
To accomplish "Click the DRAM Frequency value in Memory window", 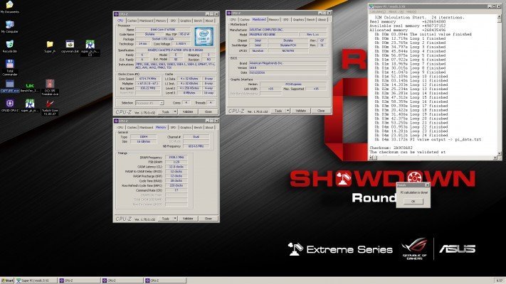I will (176, 157).
